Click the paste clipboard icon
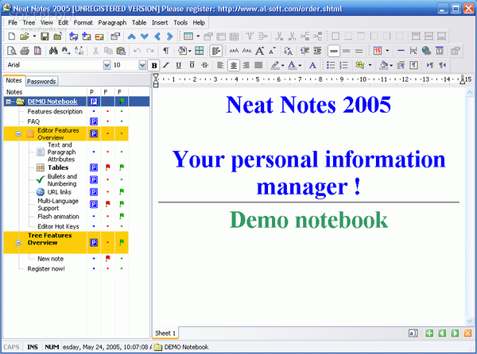477x354 pixels. tap(121, 51)
